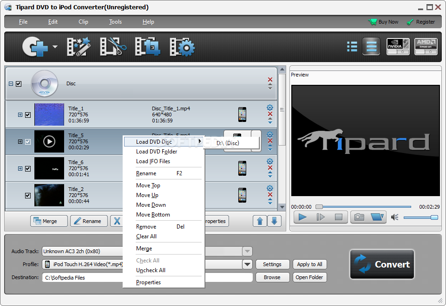Screen dimensions: 446x306
Task: Open the Crop/3D film tool icon
Action: (x=148, y=46)
